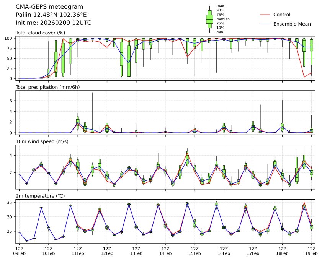This screenshot has width=322, height=260.
Task: Click the red Control legend line
Action: coord(265,15)
